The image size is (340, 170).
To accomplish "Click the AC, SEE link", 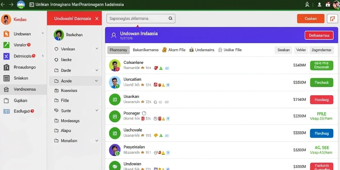I will 321,148.
